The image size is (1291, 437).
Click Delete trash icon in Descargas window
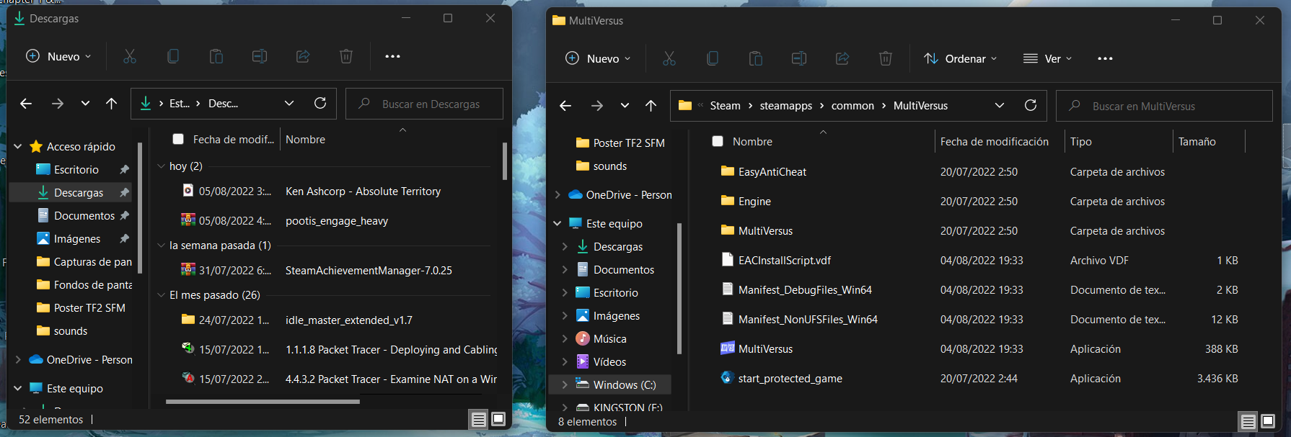pyautogui.click(x=346, y=56)
